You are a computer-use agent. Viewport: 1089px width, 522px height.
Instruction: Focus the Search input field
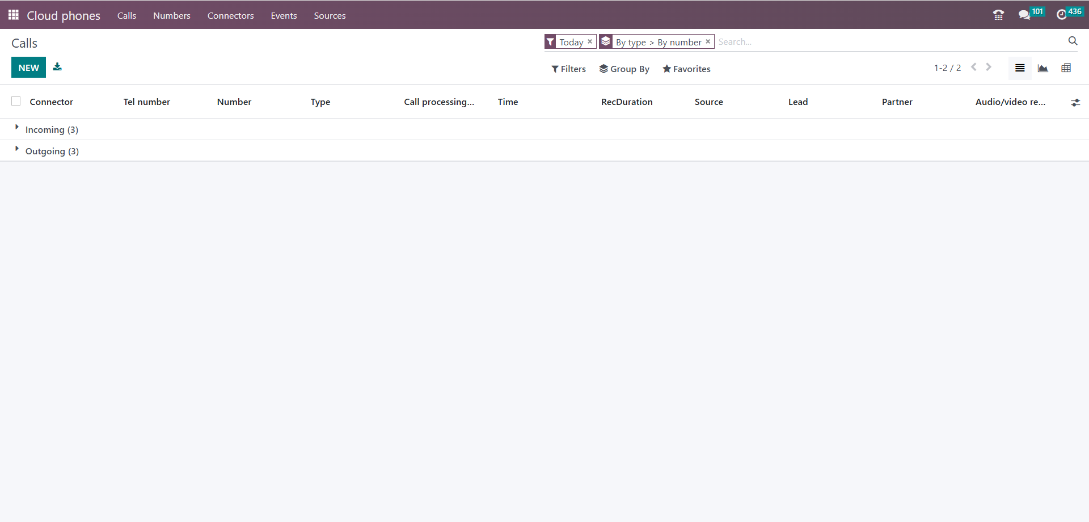[x=890, y=41]
